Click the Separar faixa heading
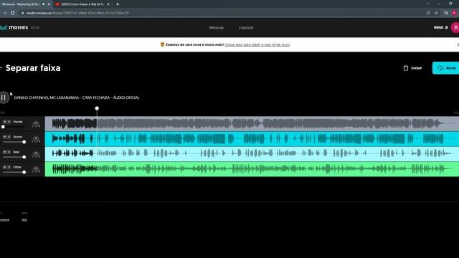The height and width of the screenshot is (258, 459). pos(33,68)
